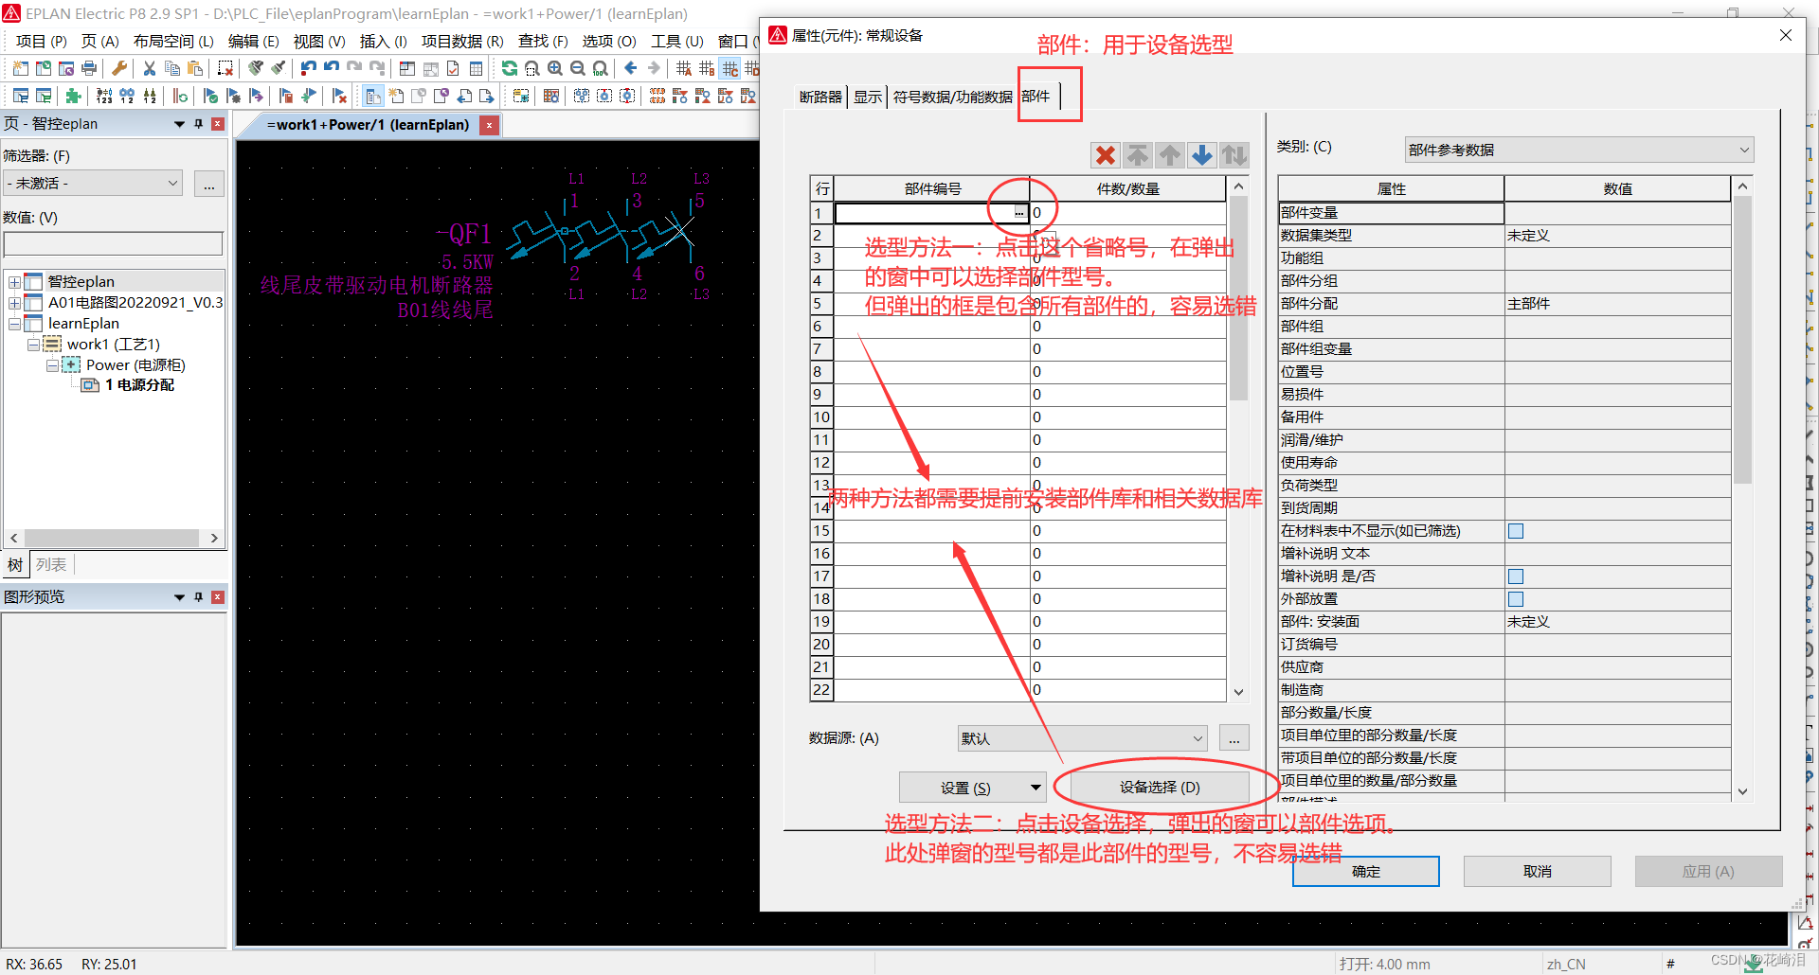Click the gray move-up arrow above parts table
The height and width of the screenshot is (975, 1819).
[x=1169, y=155]
